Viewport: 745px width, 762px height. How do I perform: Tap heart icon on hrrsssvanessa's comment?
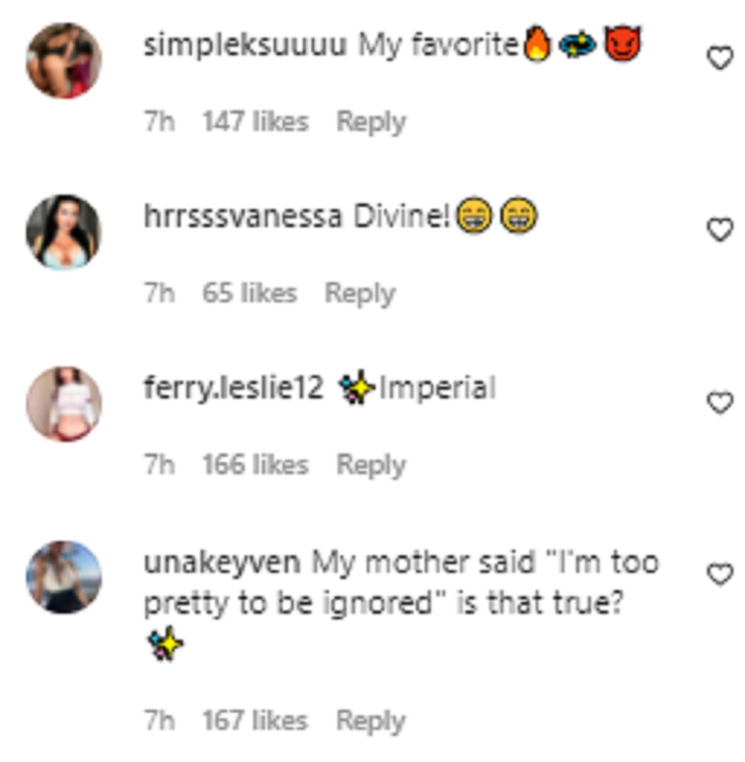pos(720,230)
